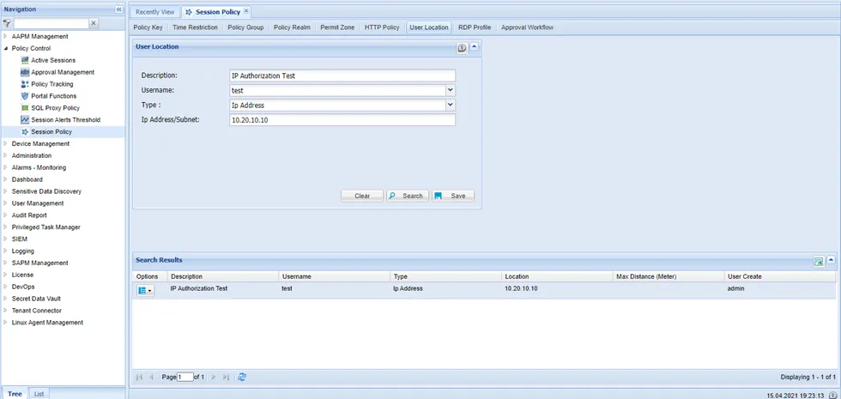Screen dimensions: 841x399
Task: Go to previous page of results
Action: click(151, 377)
